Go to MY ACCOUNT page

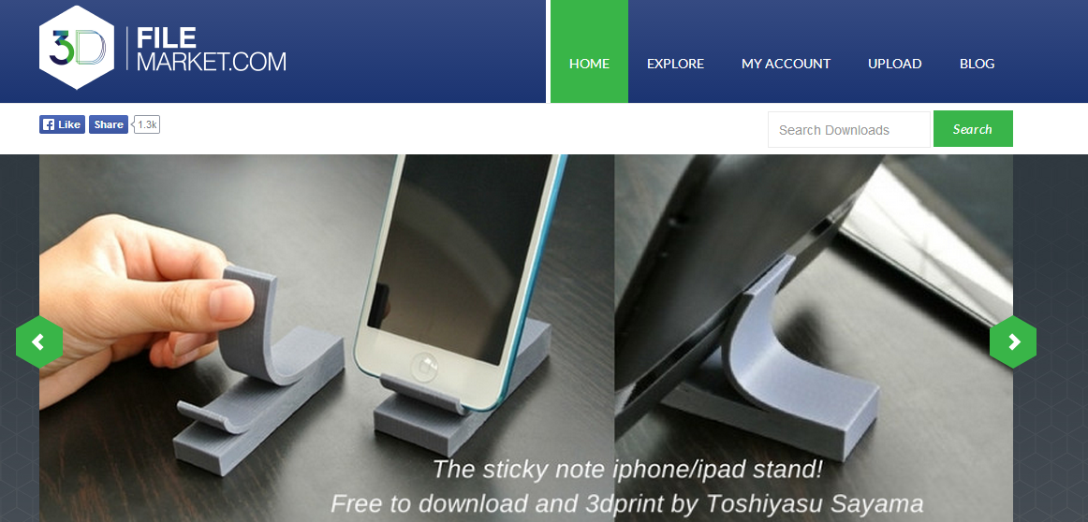point(786,64)
